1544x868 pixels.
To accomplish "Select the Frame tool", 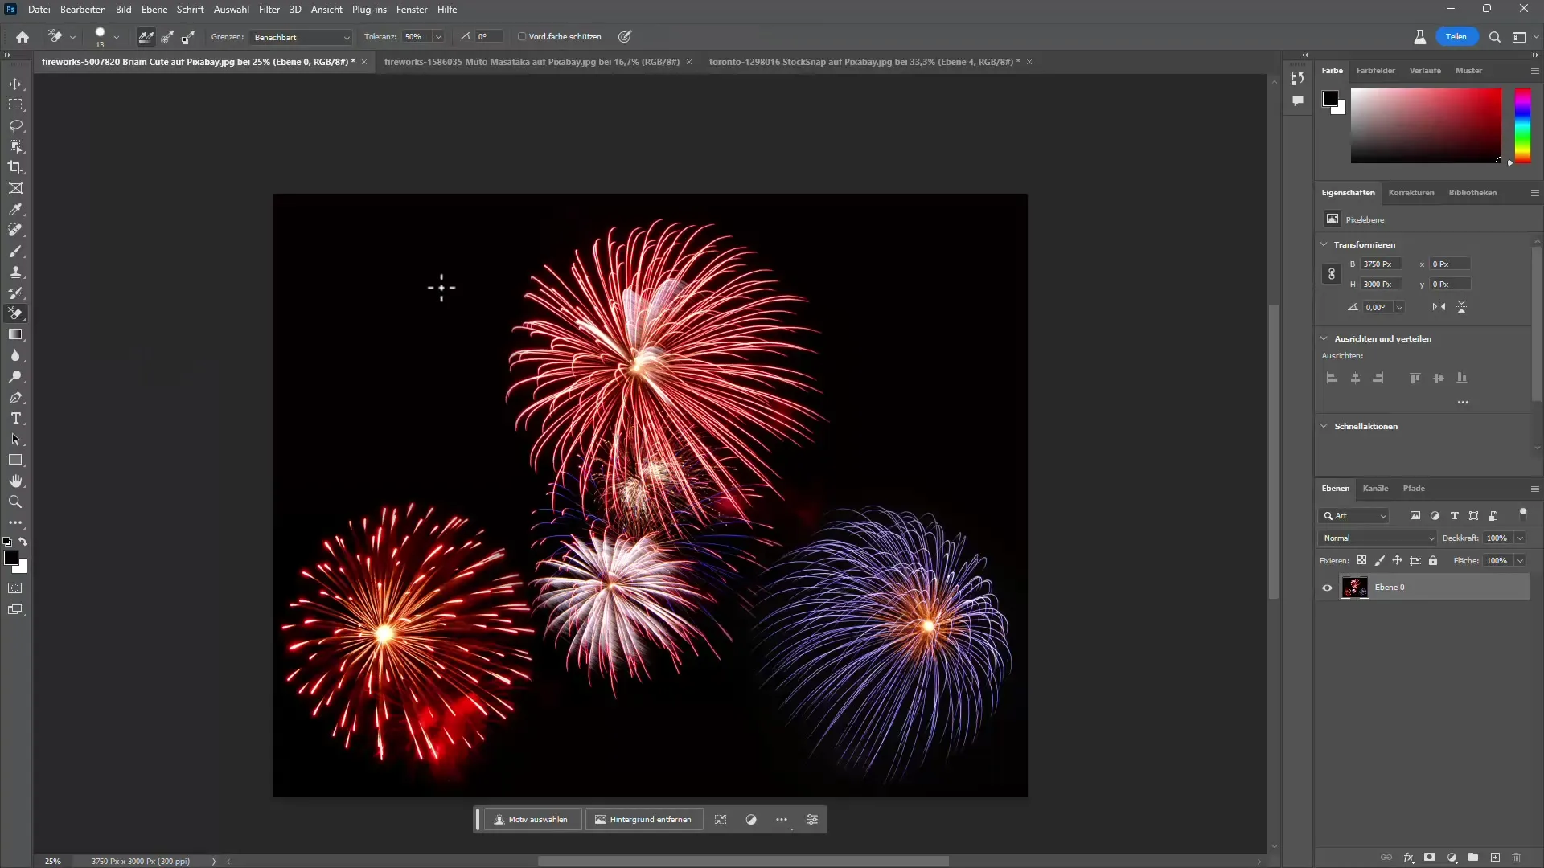I will point(15,188).
